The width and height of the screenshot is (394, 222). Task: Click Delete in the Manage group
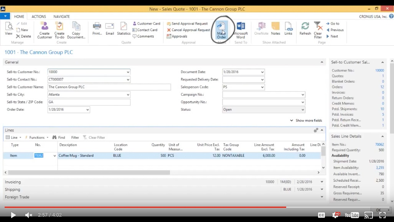[x=24, y=36]
